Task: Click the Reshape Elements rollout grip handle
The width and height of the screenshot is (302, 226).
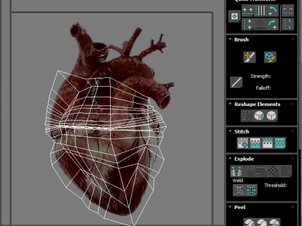Action: coord(293,104)
